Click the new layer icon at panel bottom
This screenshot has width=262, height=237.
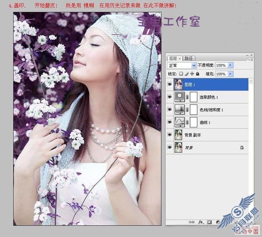(x=235, y=222)
